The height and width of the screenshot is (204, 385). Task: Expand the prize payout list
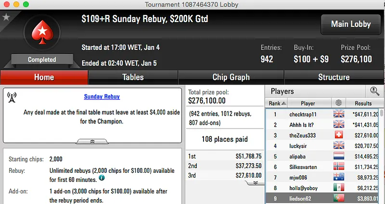(256, 182)
